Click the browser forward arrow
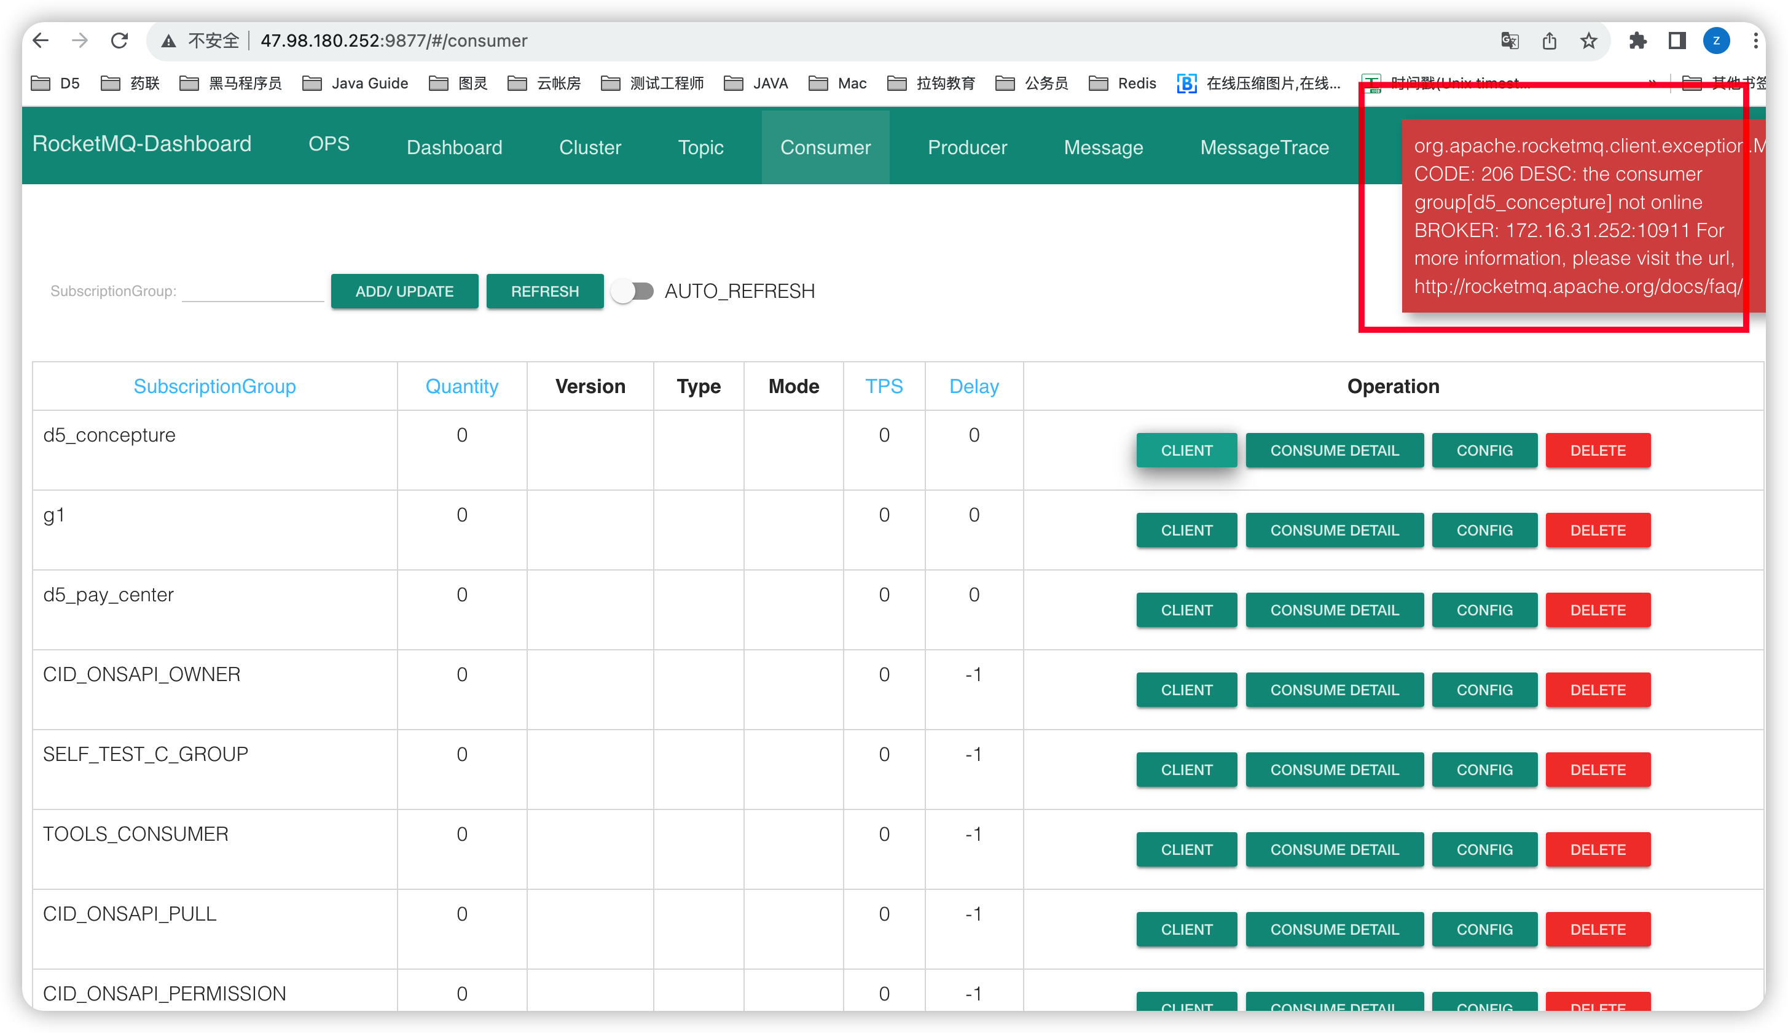The width and height of the screenshot is (1788, 1033). tap(79, 41)
